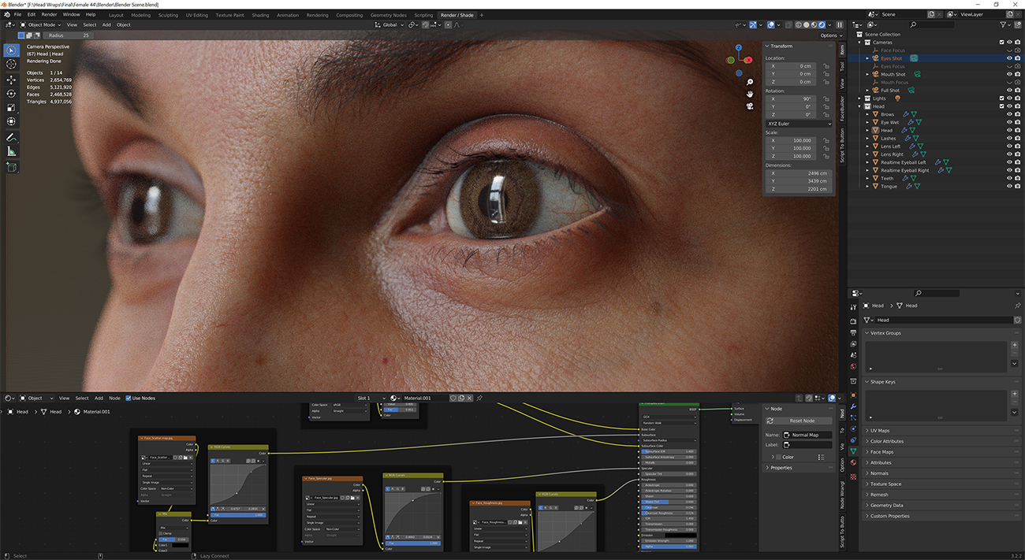Activate the Annotate tool
Viewport: 1025px width, 560px height.
pyautogui.click(x=11, y=137)
